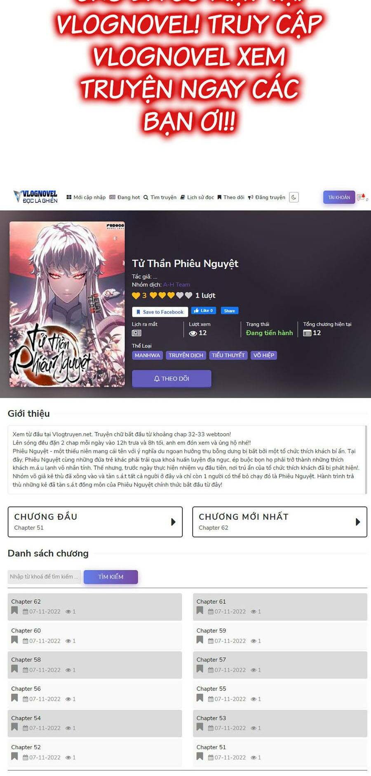Viewport: 371px width, 776px height.
Task: Open notifications bell icon
Action: [x=362, y=197]
